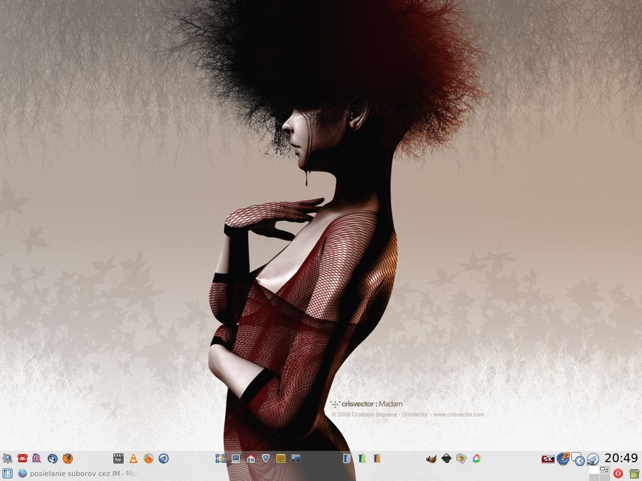
Task: Open the green office spreadsheet application
Action: tap(362, 458)
